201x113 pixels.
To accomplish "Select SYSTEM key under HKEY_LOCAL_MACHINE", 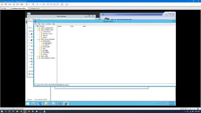I will point(45,54).
